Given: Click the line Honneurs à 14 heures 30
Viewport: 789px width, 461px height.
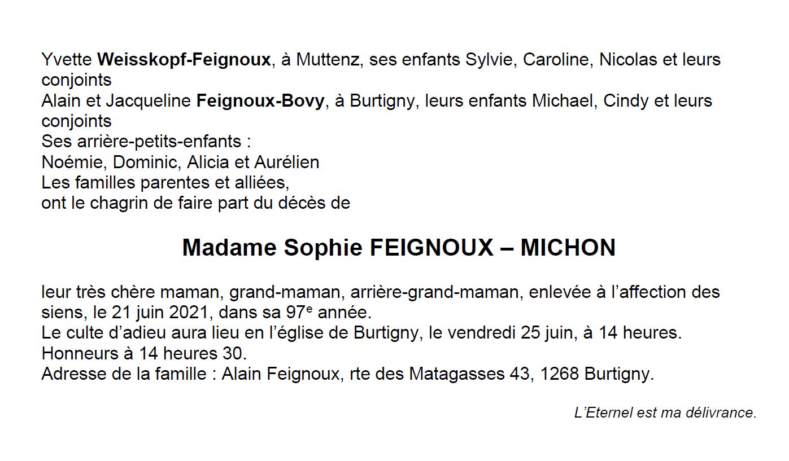Looking at the screenshot, I should (145, 354).
